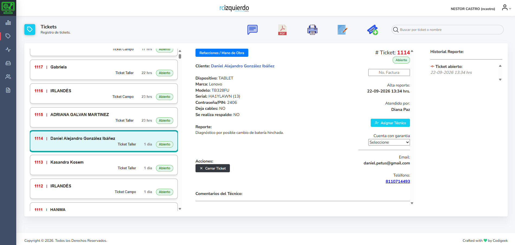The image size is (515, 245).
Task: Open the document sidebar icon
Action: [x=8, y=90]
